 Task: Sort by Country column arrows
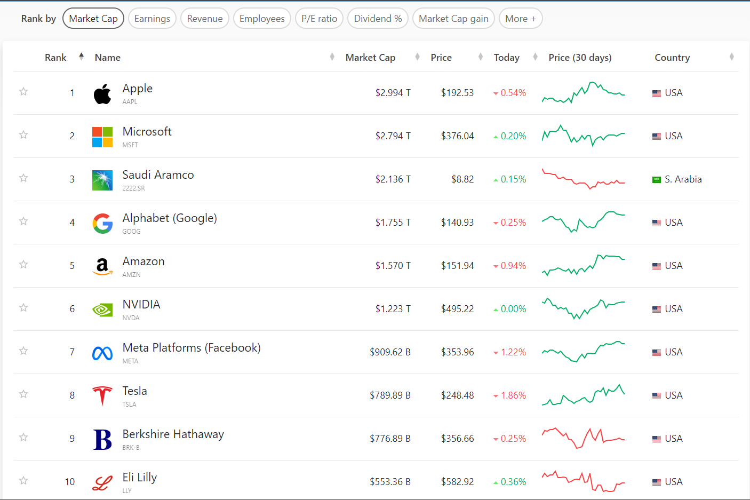[731, 57]
